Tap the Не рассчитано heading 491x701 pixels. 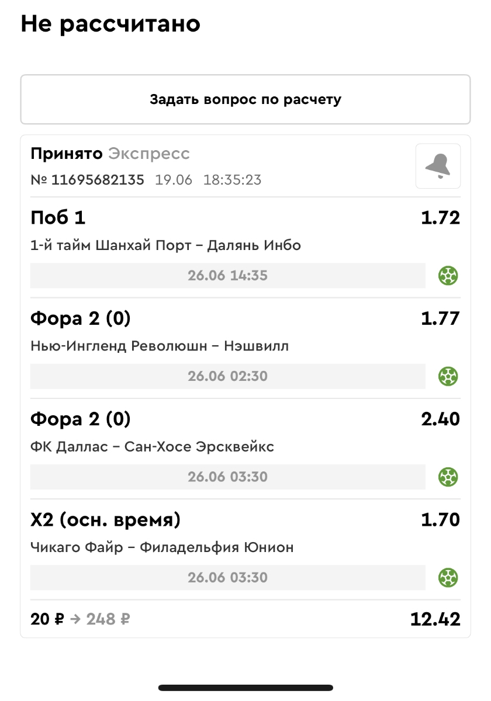click(110, 24)
